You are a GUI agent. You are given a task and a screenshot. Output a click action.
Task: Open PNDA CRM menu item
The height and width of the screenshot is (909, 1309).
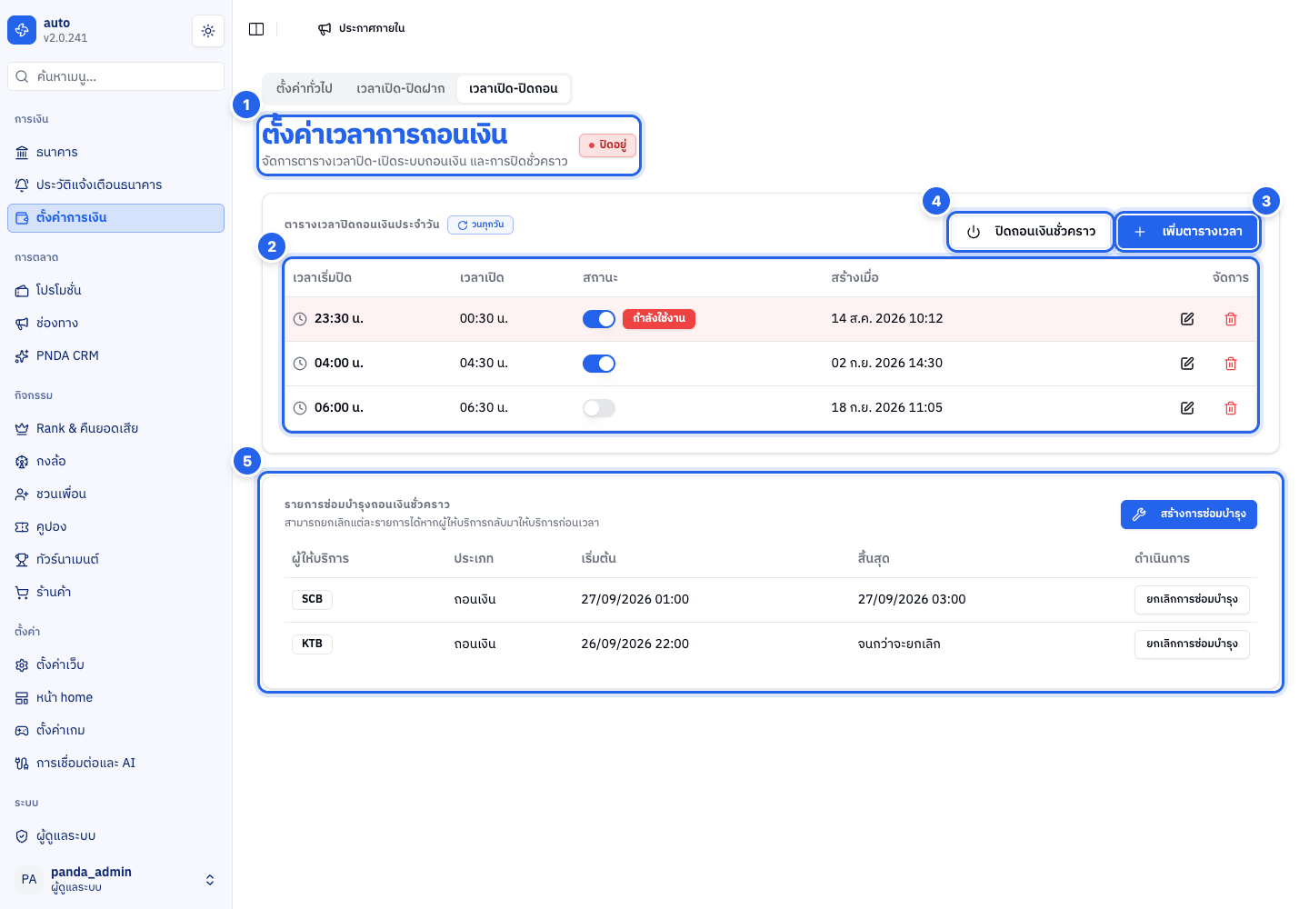point(115,356)
